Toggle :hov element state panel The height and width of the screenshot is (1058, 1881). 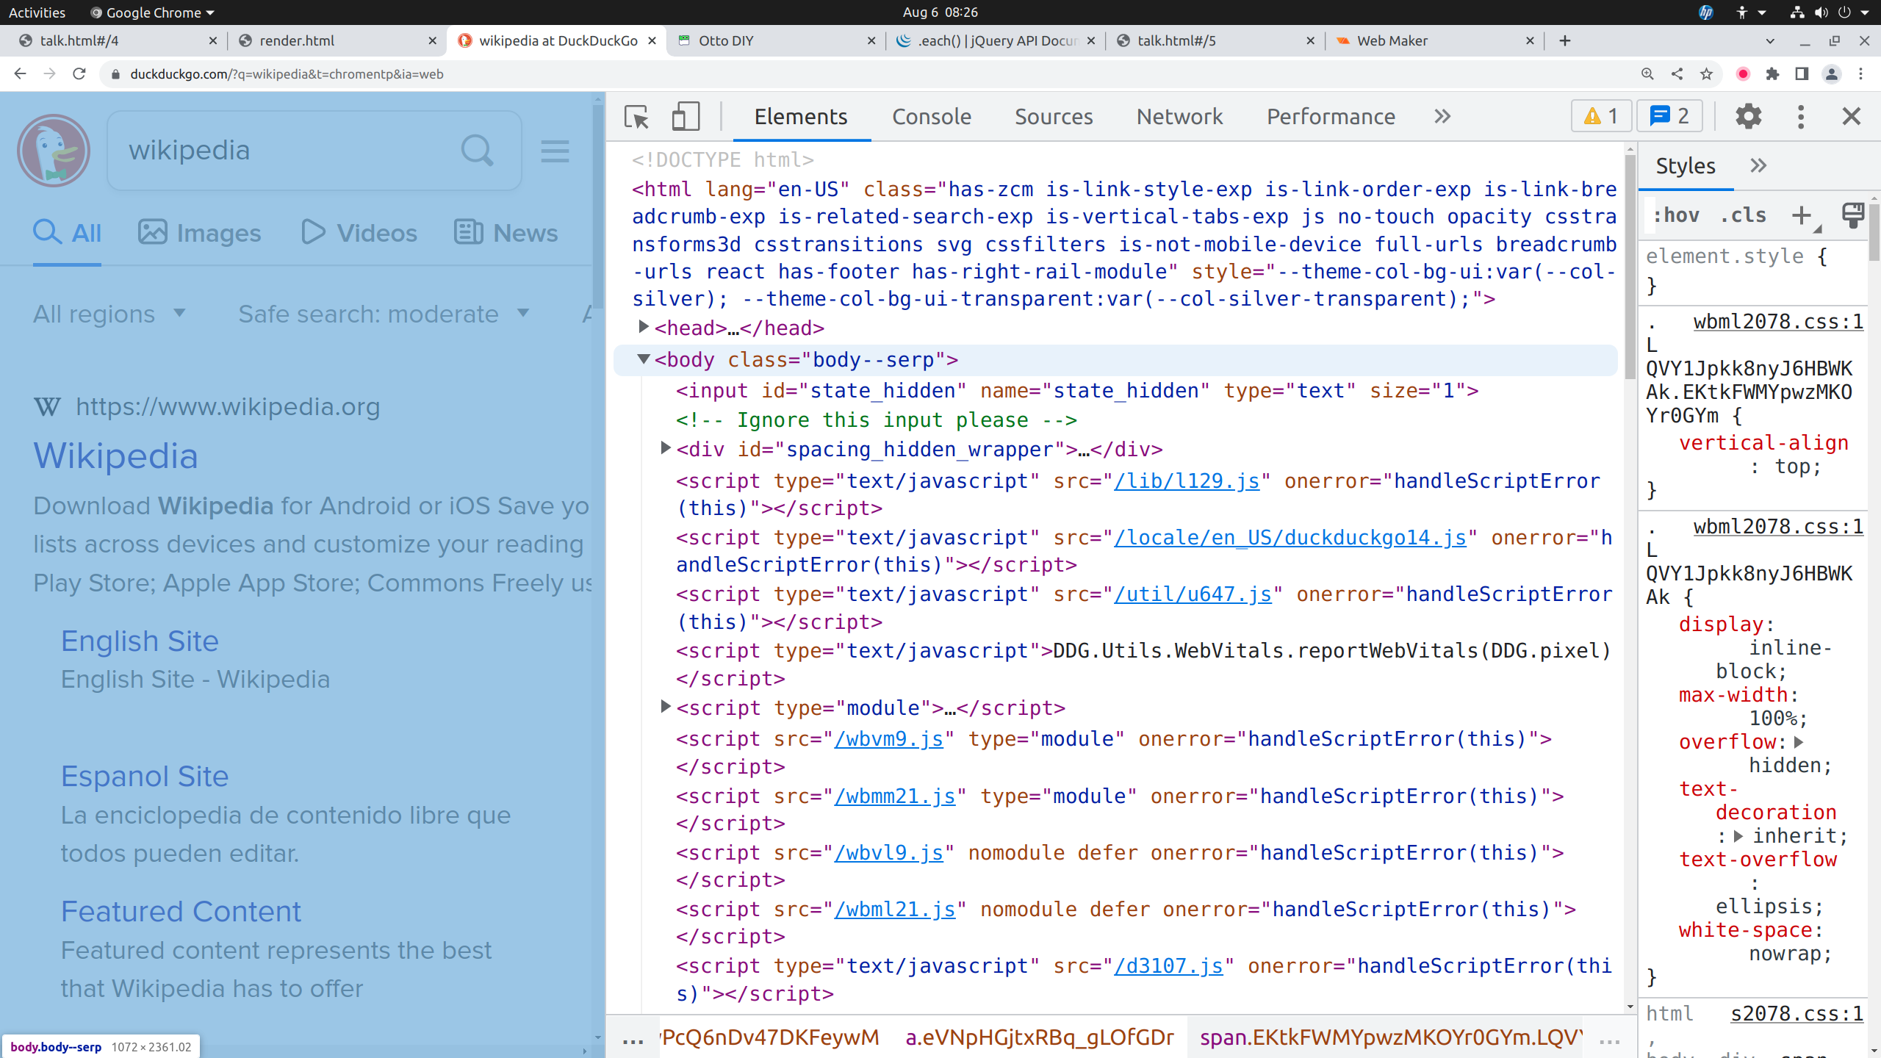(1676, 215)
